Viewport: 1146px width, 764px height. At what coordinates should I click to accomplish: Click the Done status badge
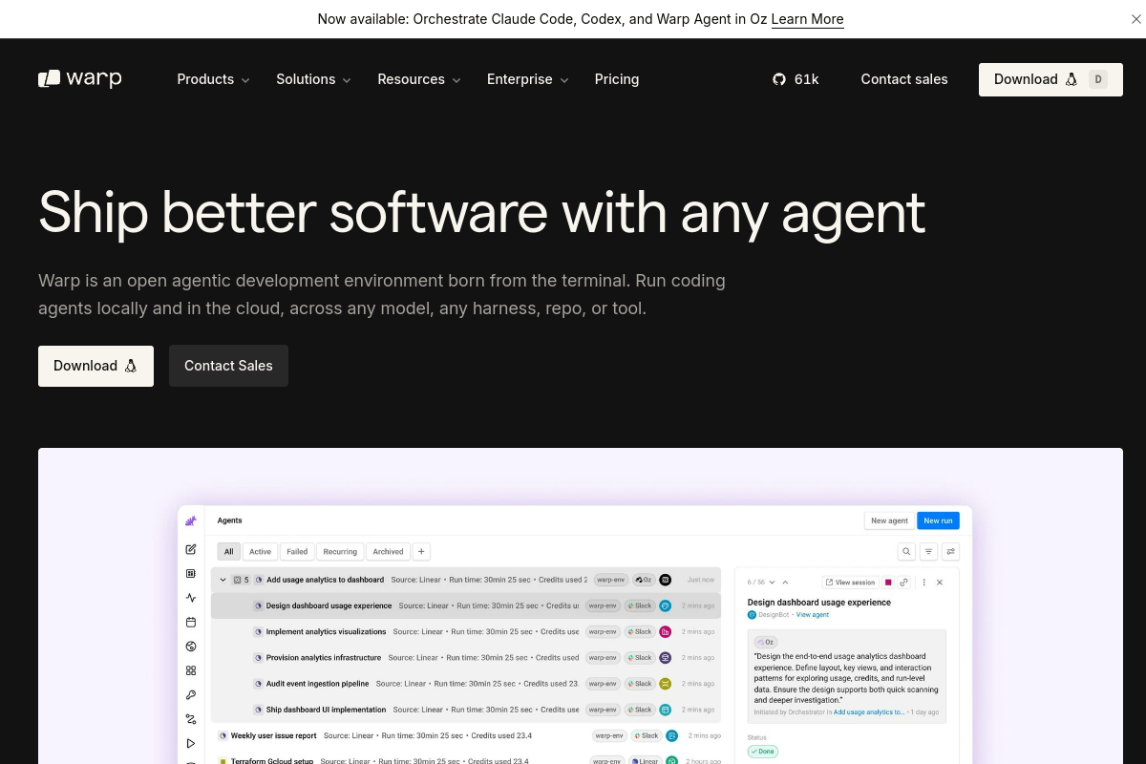point(762,752)
